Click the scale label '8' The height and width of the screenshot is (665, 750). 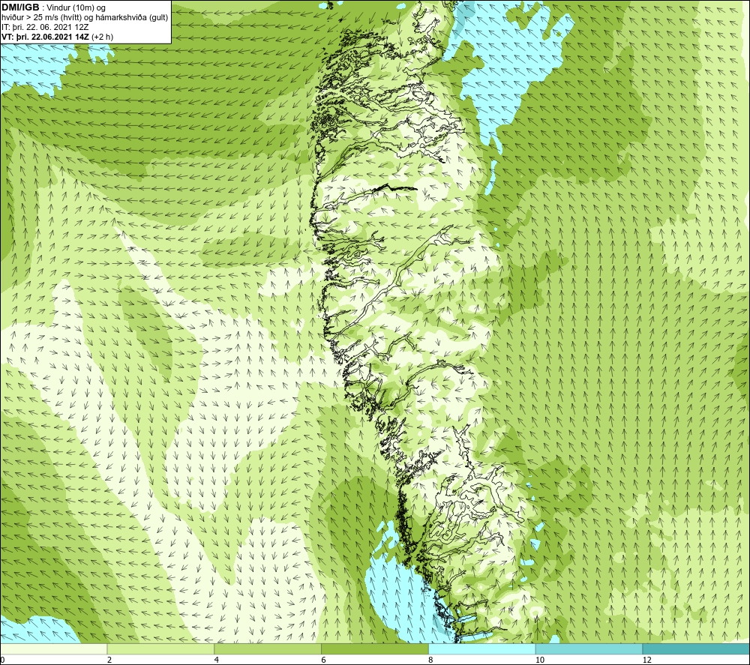click(x=431, y=660)
